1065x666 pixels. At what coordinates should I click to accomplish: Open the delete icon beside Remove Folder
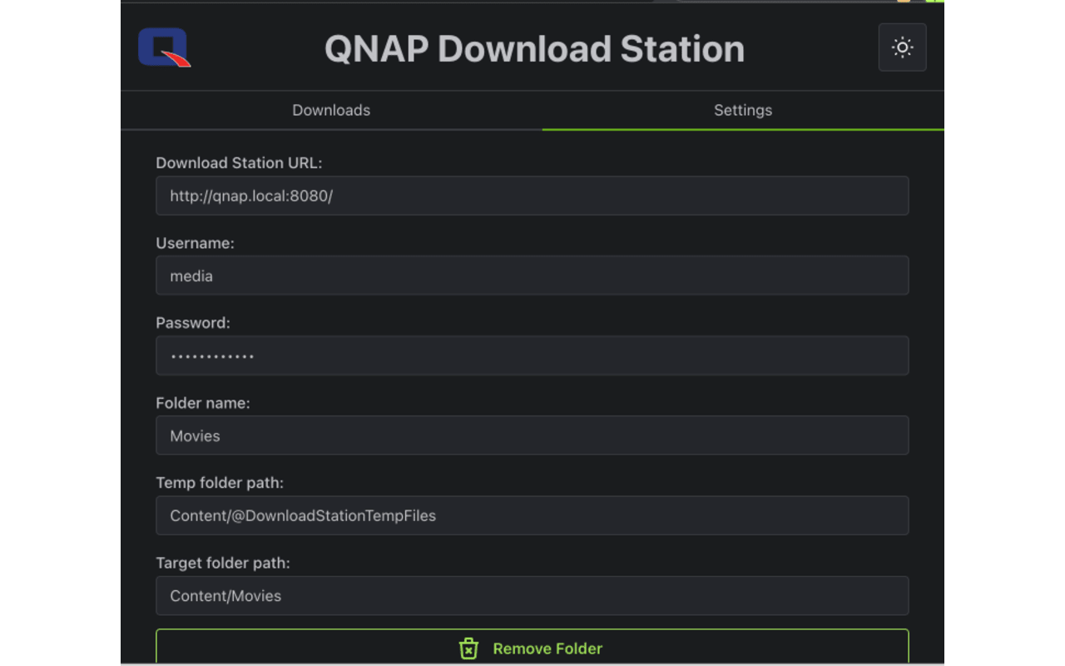click(468, 649)
